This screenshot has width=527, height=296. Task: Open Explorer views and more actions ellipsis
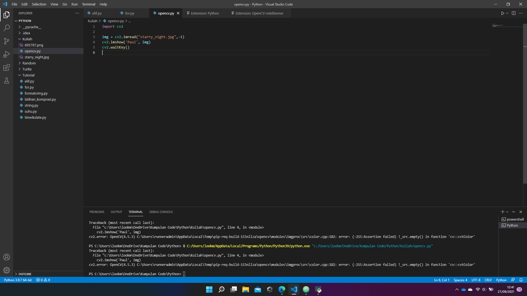[x=77, y=13]
